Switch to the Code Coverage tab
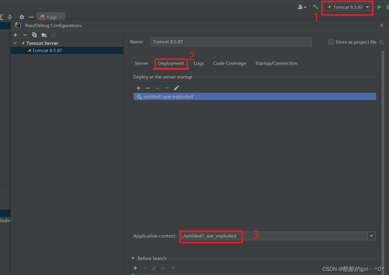The width and height of the screenshot is (389, 275). click(230, 63)
